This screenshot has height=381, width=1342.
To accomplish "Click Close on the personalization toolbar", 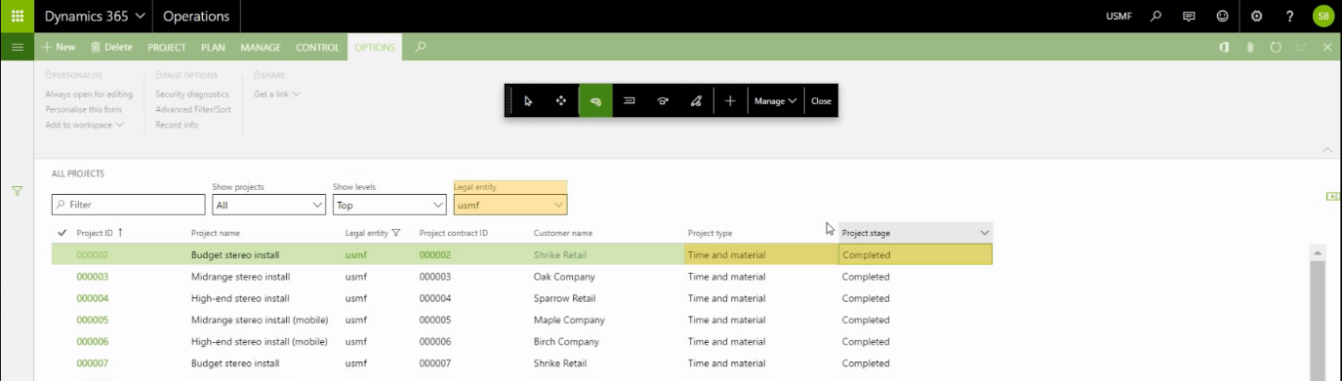I will tap(821, 100).
